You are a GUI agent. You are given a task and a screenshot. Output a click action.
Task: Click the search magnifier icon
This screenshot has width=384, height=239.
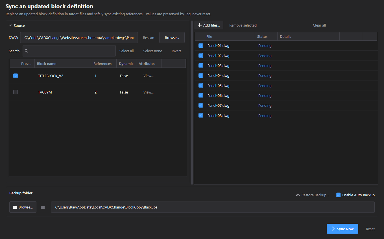(27, 51)
